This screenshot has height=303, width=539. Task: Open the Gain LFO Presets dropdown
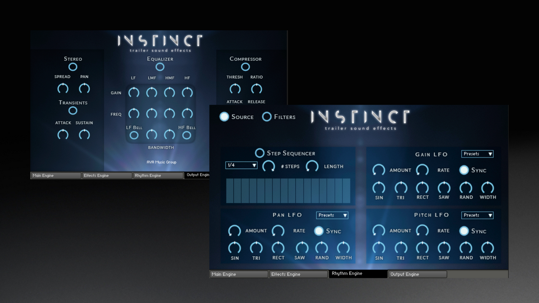coord(477,154)
